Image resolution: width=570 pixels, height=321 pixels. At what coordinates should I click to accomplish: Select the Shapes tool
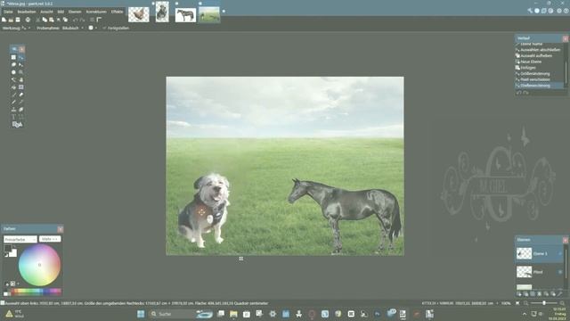tap(18, 125)
